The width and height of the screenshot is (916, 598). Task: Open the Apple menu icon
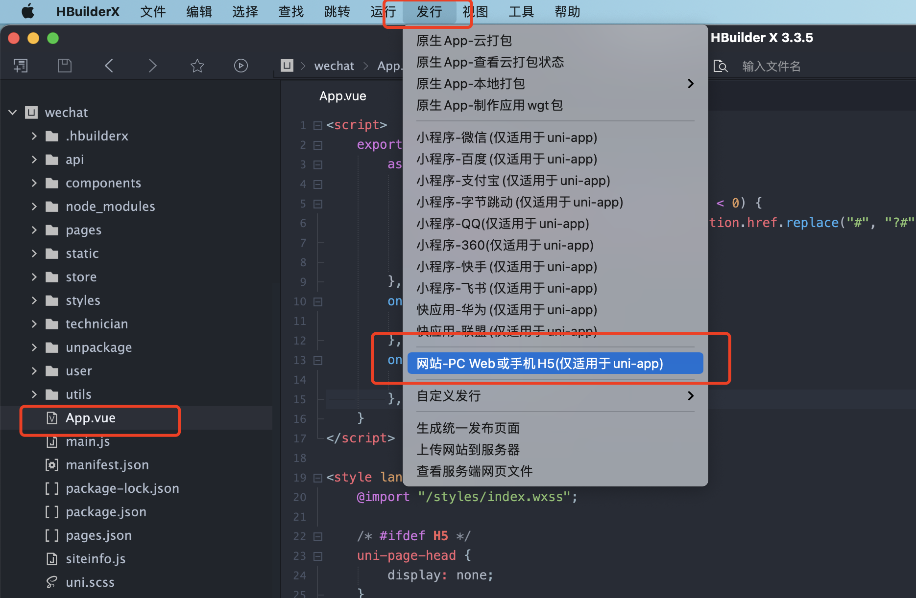(28, 11)
